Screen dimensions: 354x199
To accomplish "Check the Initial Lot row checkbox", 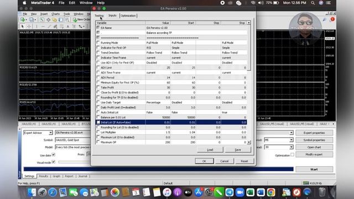I will coord(98,122).
